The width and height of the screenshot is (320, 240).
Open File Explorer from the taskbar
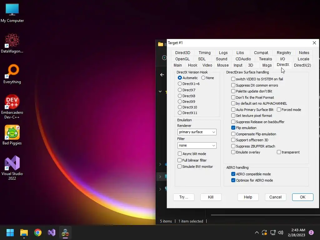[24, 232]
